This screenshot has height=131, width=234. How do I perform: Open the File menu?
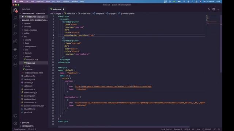[27, 1]
